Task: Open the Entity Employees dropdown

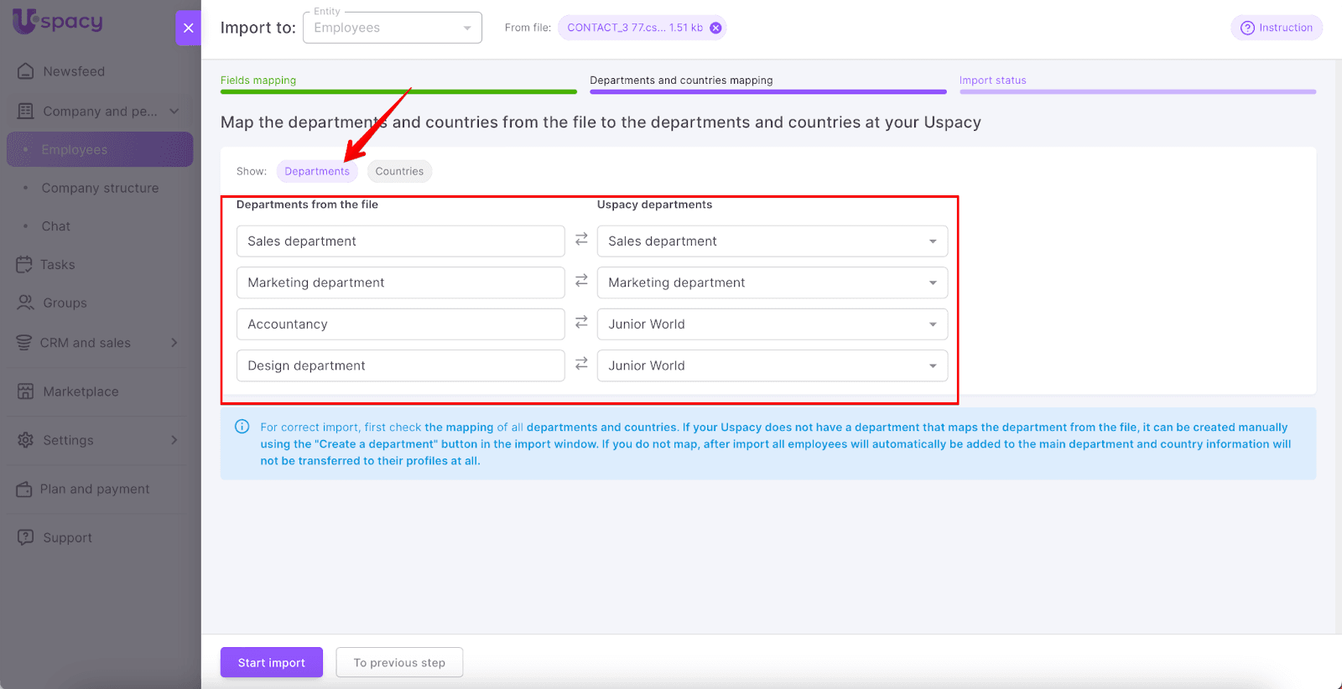Action: [x=393, y=28]
